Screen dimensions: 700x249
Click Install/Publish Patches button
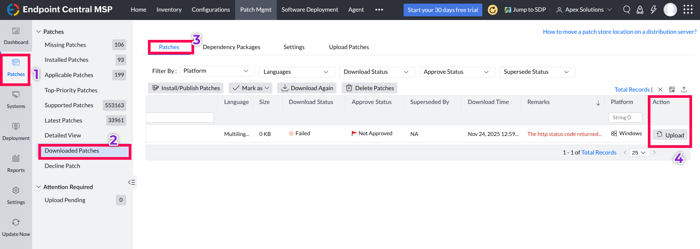pyautogui.click(x=186, y=88)
